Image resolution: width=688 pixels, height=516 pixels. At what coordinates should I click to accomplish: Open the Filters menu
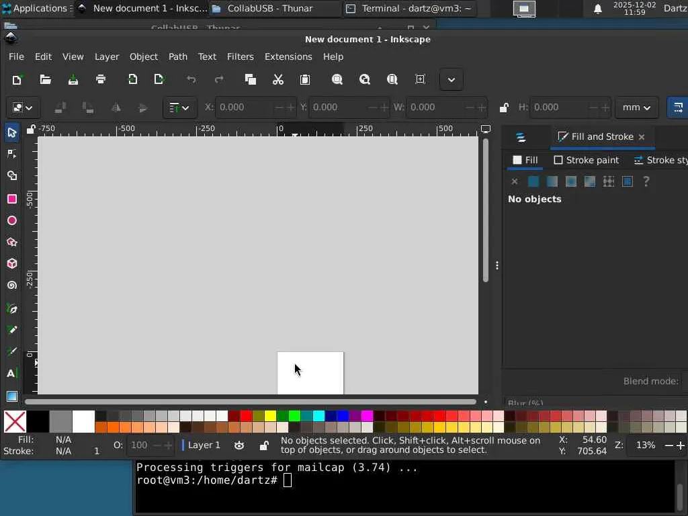240,56
